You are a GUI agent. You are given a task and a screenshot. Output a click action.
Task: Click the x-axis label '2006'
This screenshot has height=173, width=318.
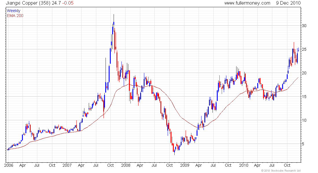[9, 165]
